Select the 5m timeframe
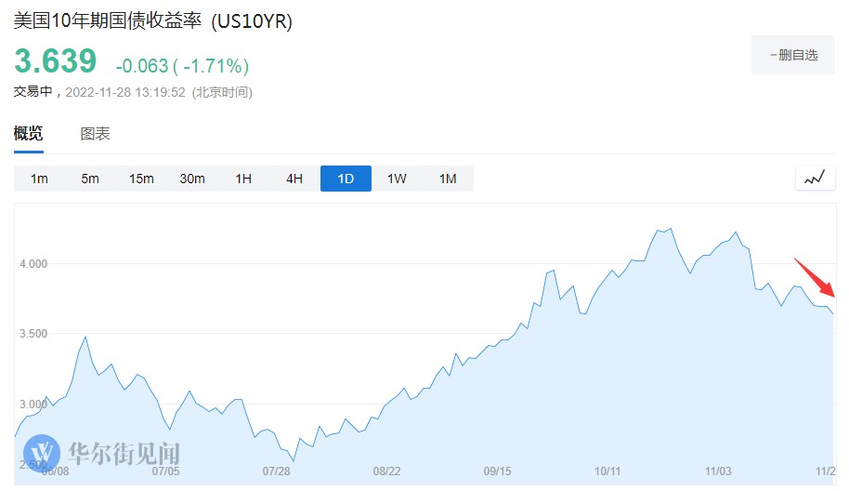Viewport: 849px width, 491px height. [90, 179]
